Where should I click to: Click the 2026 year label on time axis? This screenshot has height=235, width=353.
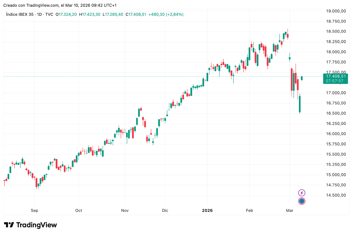pyautogui.click(x=207, y=210)
